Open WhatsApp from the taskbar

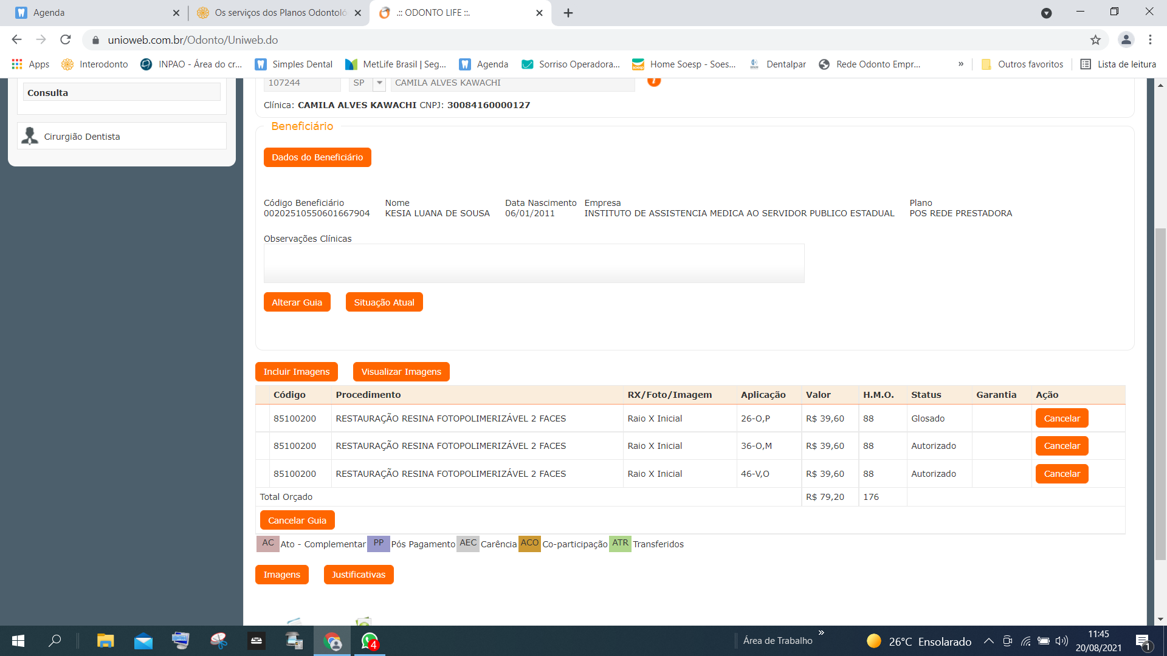pyautogui.click(x=370, y=641)
